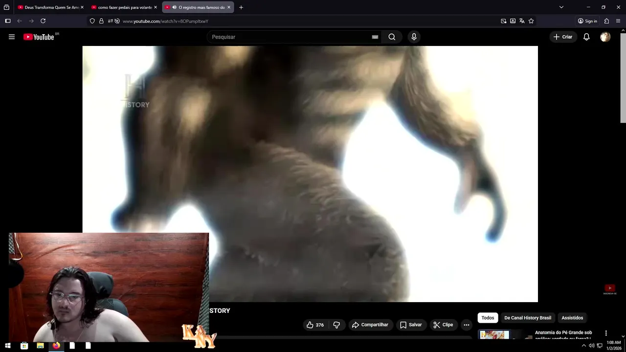Screen dimensions: 626x352
Task: Toggle reader view icon in address bar
Action: point(513,21)
